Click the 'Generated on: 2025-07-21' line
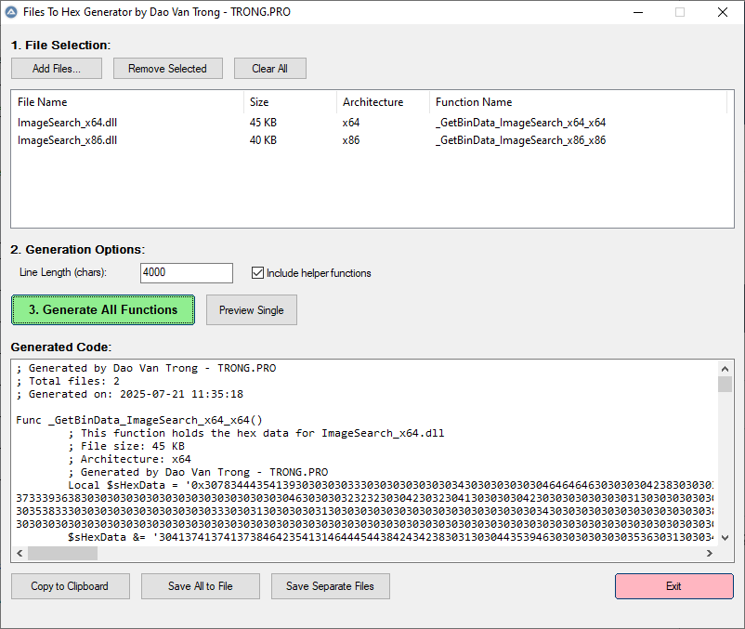Image resolution: width=745 pixels, height=629 pixels. (x=130, y=394)
